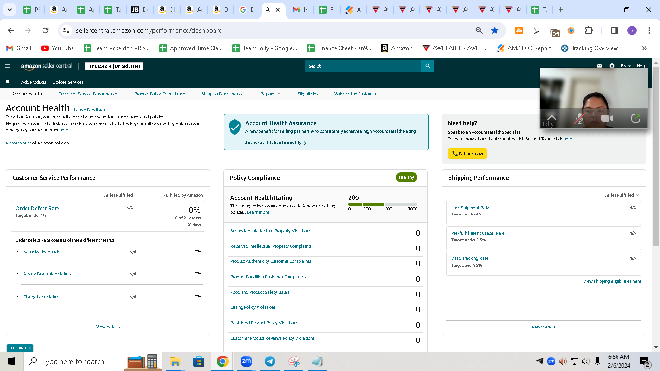Open the Chrome three-dot menu
Screen dimensions: 660x371
pyautogui.click(x=649, y=30)
